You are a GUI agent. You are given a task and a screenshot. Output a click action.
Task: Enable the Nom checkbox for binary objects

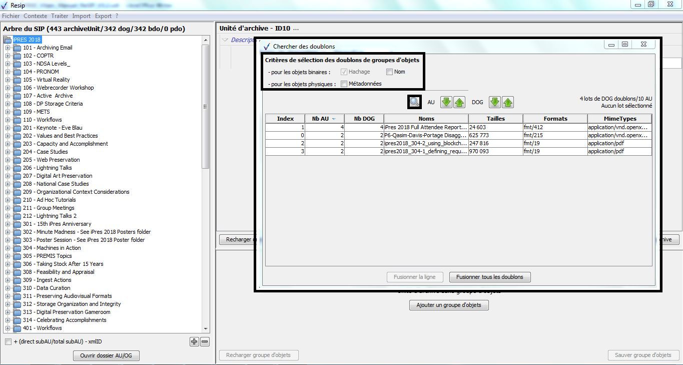click(389, 72)
